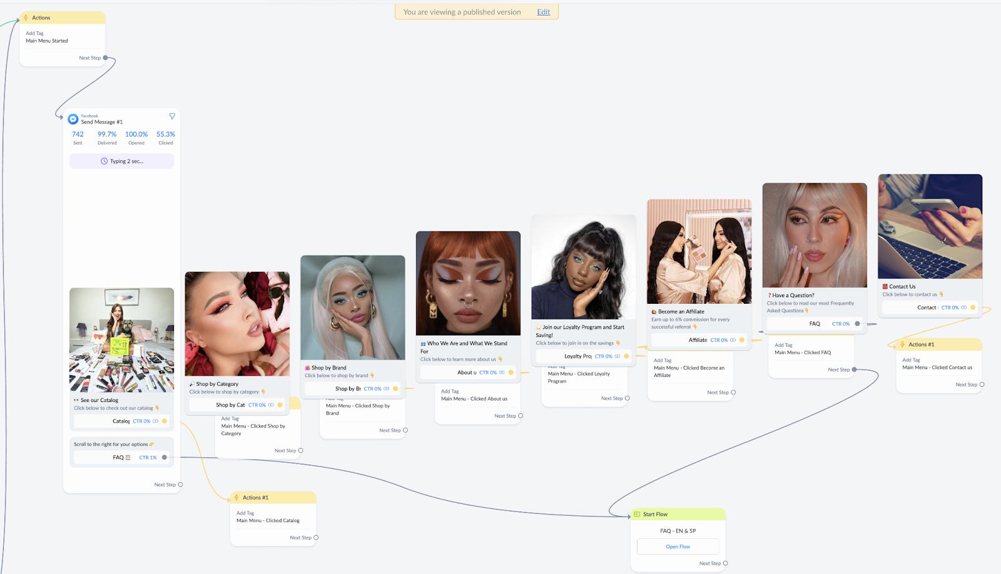Click the Next Step connector of the top Actions node
Viewport: 1001px width, 574px height.
point(105,58)
